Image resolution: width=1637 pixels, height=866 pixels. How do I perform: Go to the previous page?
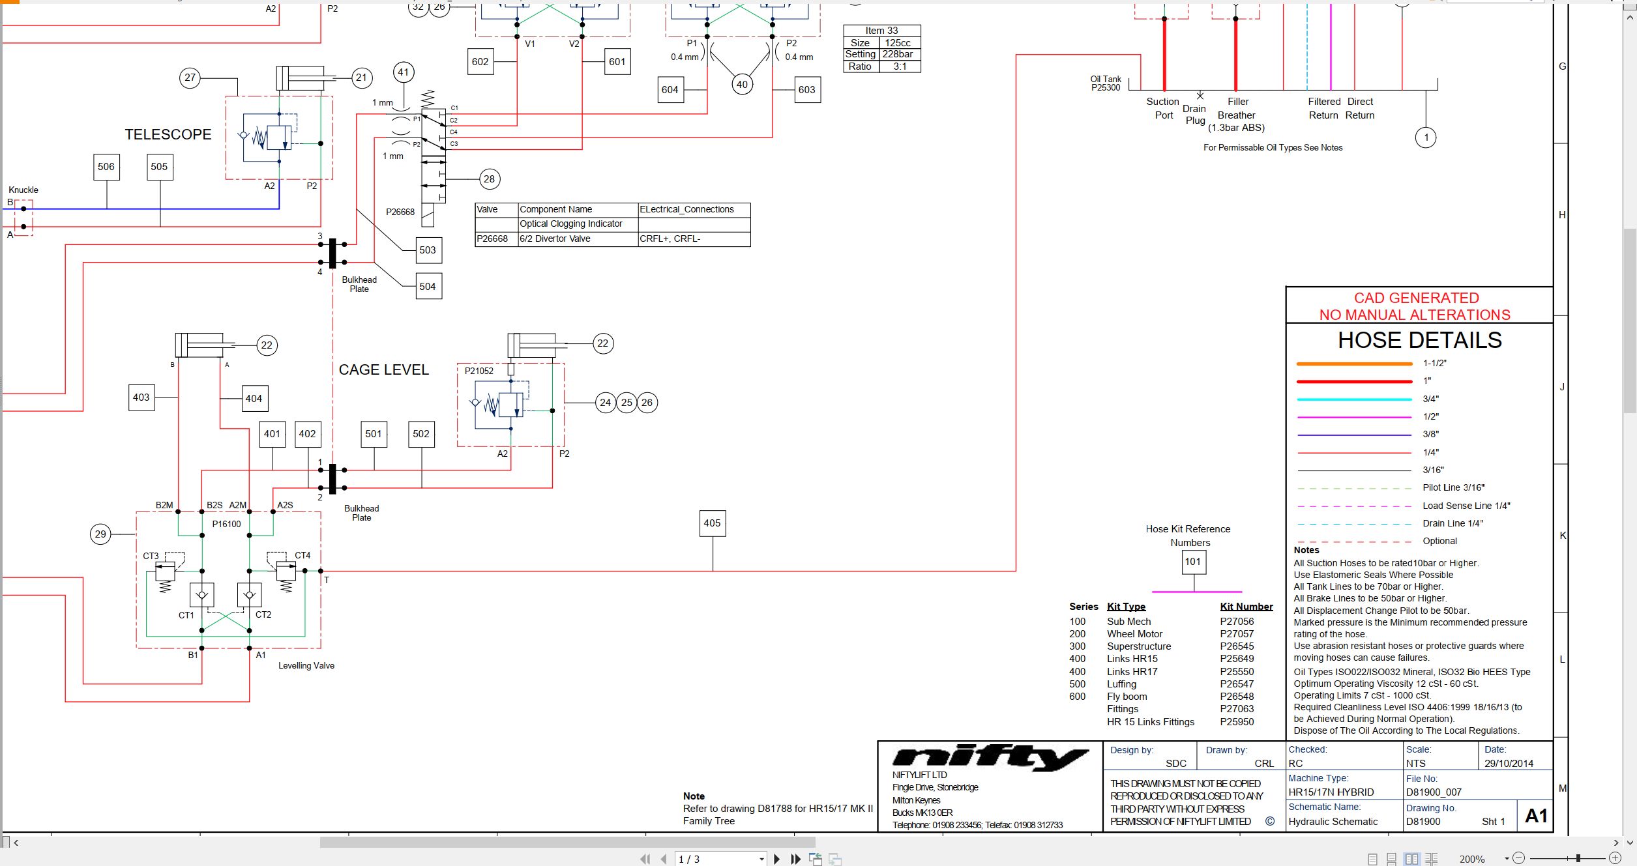tap(664, 859)
